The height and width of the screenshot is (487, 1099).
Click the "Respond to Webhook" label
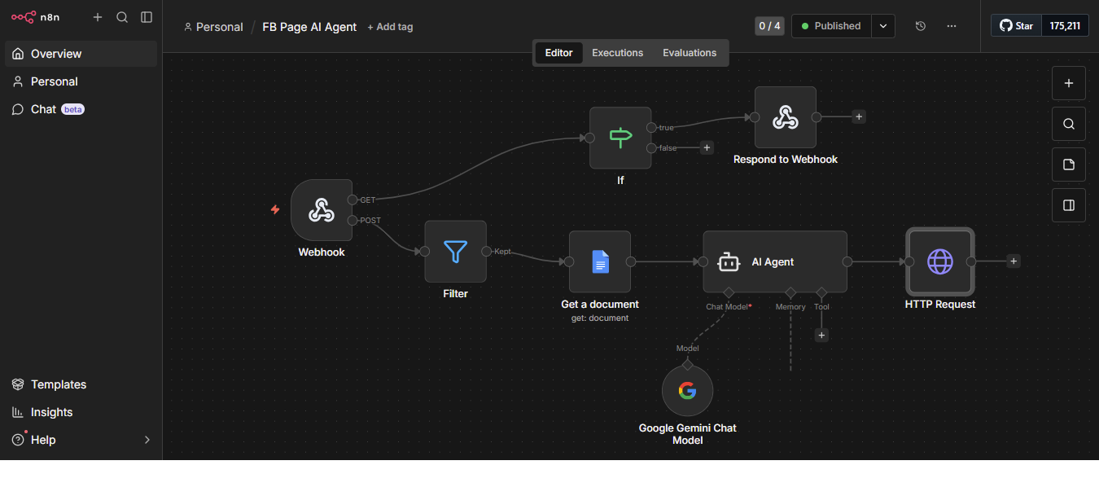pyautogui.click(x=785, y=160)
